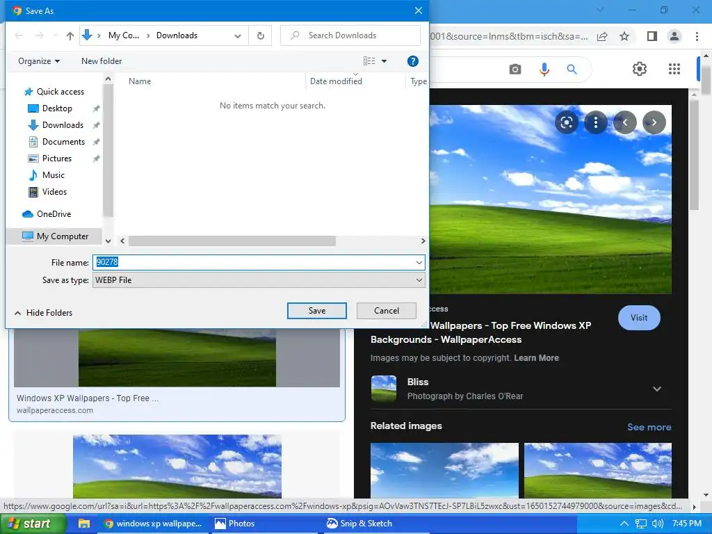The height and width of the screenshot is (534, 712).
Task: Open the image preview three-dot menu
Action: coord(596,122)
